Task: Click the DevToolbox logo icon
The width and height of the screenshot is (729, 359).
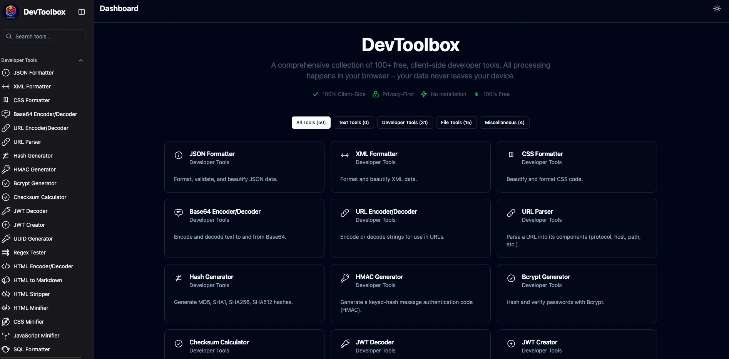Action: (11, 12)
